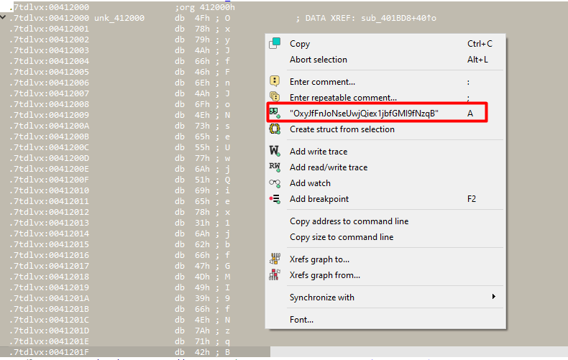Click the Create struct icon

click(x=275, y=129)
